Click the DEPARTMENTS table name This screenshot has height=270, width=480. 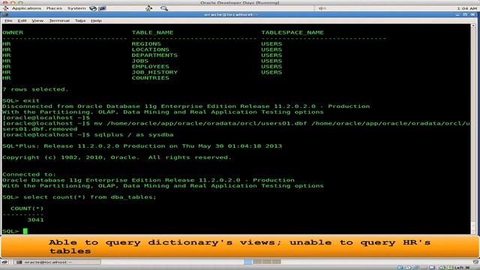coord(154,55)
